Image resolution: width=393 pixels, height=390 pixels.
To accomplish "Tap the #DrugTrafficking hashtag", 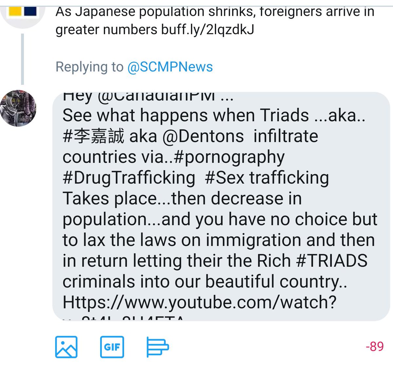I will (129, 178).
